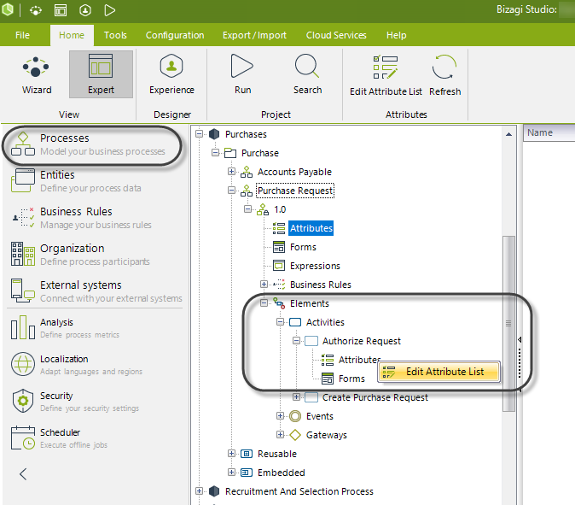Click the Bizagi logo in title bar

point(8,9)
